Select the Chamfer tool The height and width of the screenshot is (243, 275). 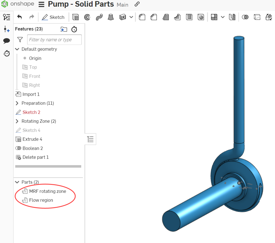point(154,17)
